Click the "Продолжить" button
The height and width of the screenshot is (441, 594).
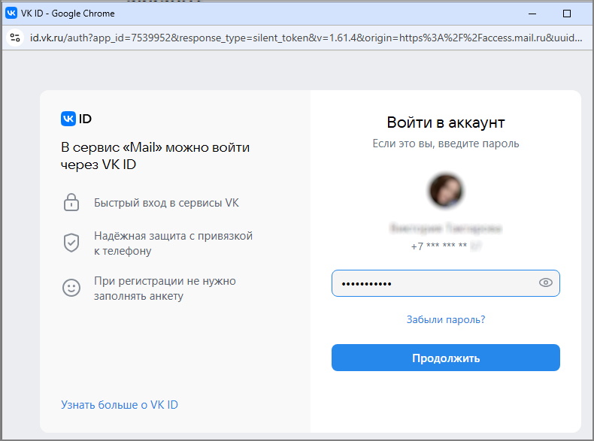(445, 358)
